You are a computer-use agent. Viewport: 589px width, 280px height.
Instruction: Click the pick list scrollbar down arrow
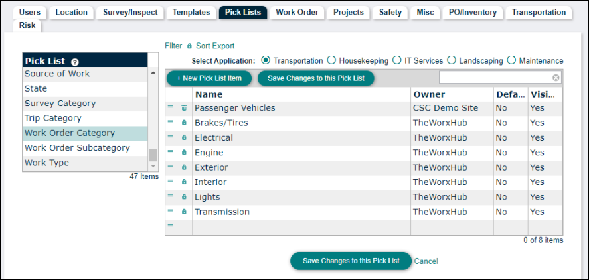coord(153,166)
